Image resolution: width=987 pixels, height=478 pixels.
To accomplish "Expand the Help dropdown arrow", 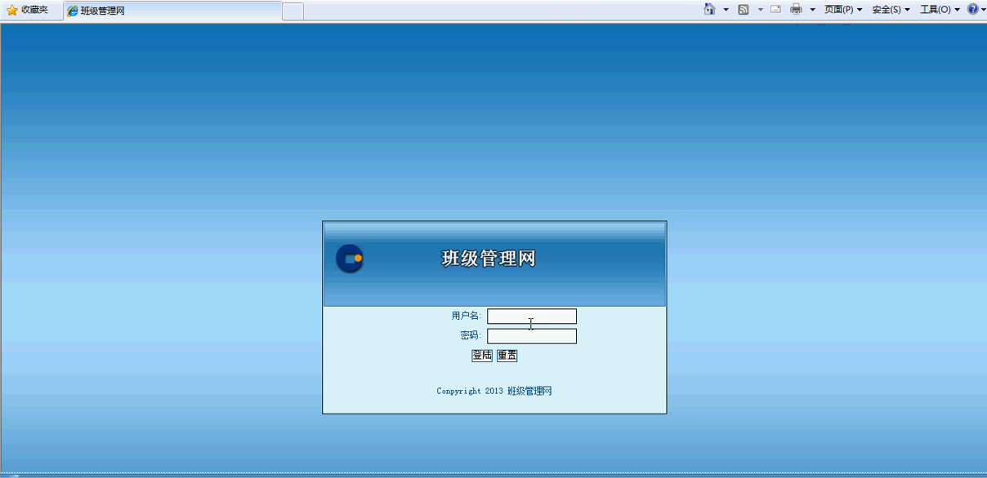I will pos(983,10).
